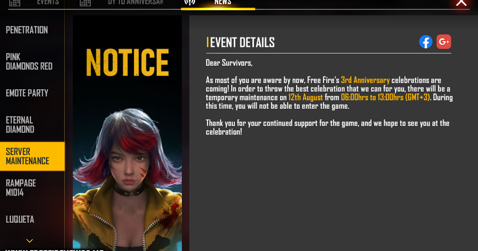Select the Server Maintenance entry
This screenshot has height=251, width=478.
[x=32, y=156]
